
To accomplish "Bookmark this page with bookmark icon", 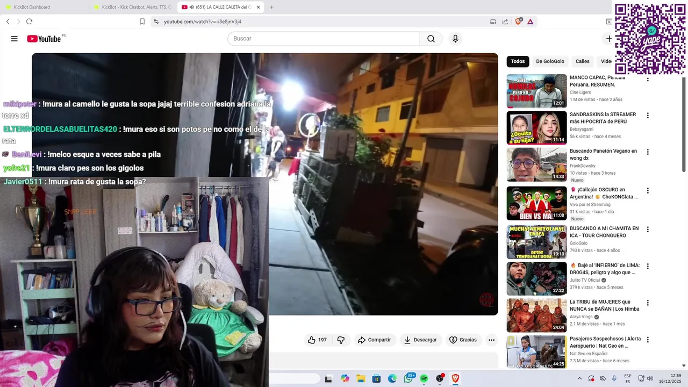I will (x=142, y=21).
